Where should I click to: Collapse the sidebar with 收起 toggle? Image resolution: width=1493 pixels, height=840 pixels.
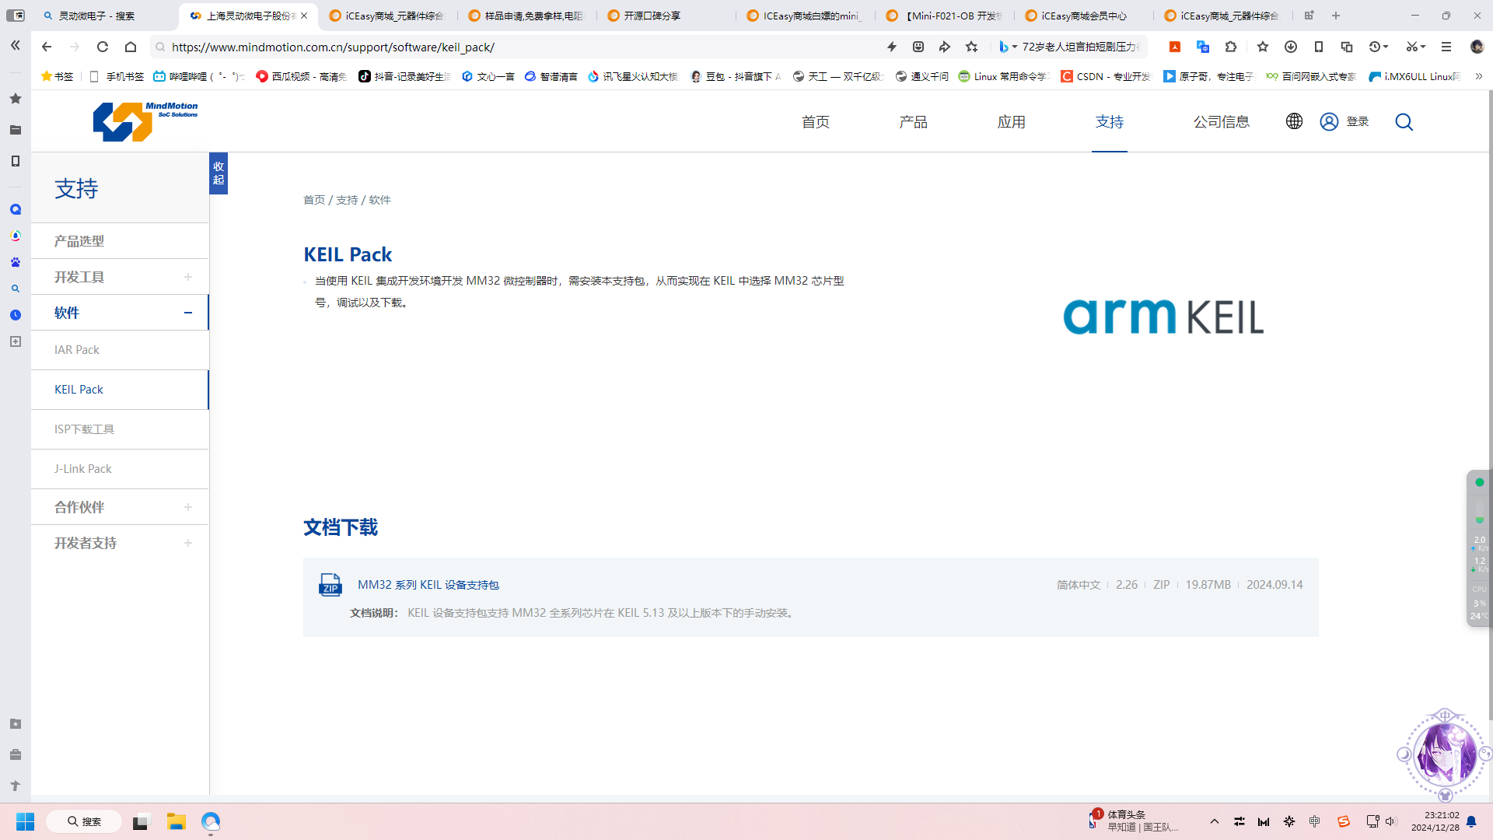coord(219,173)
